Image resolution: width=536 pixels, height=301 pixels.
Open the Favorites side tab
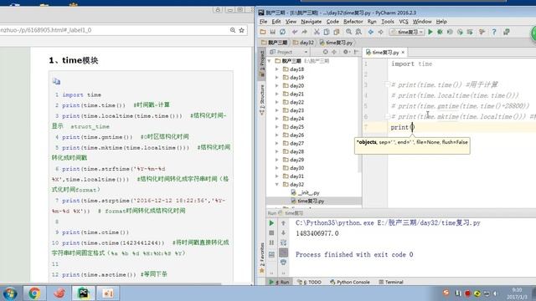(x=262, y=258)
